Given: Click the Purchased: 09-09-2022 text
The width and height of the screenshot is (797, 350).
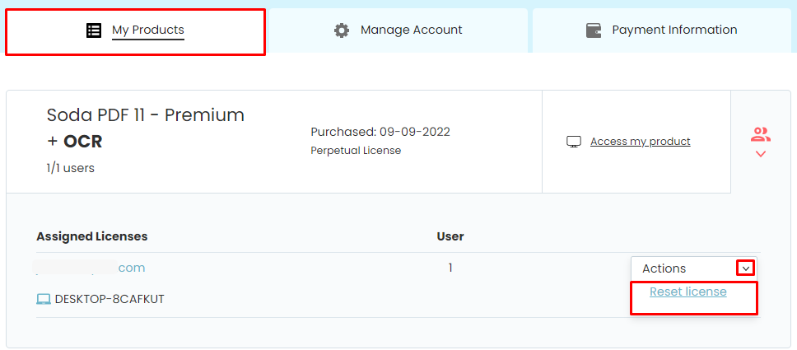Looking at the screenshot, I should [380, 133].
